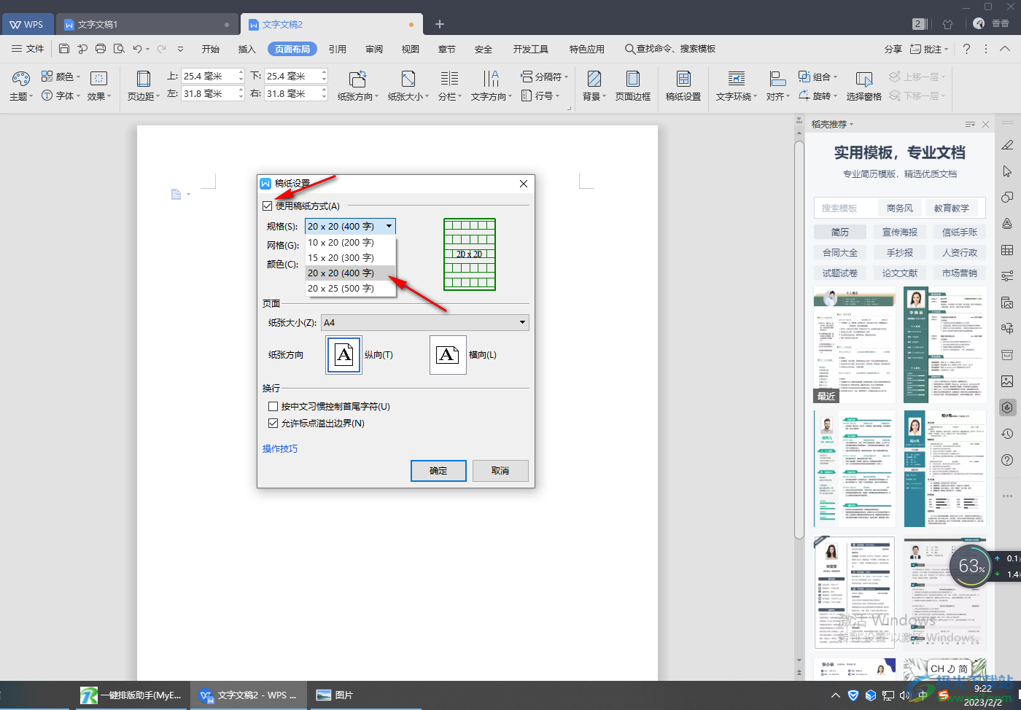Click the cursor select icon in right sidebar
This screenshot has width=1021, height=710.
point(1007,171)
